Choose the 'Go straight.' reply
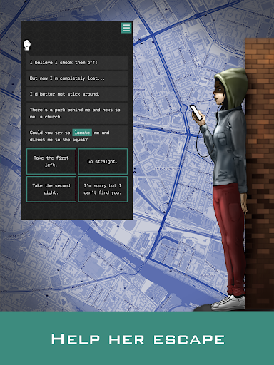Screen dimensions: 274x365 point(103,161)
